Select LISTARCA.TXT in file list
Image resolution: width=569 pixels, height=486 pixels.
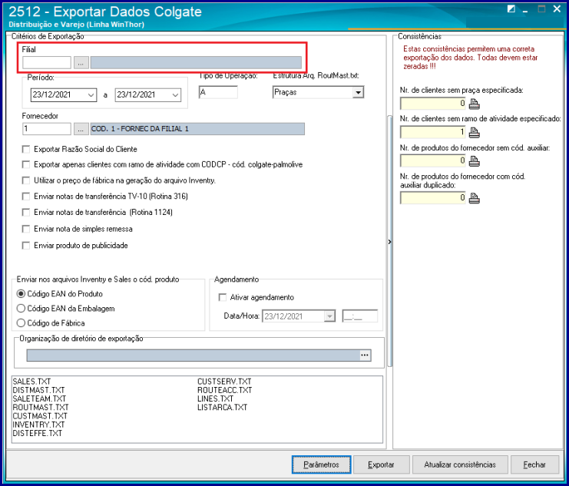click(x=222, y=407)
